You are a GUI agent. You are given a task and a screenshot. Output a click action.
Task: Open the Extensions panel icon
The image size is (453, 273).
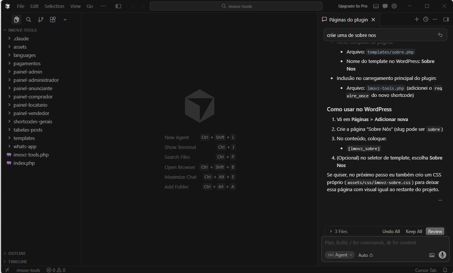52,19
